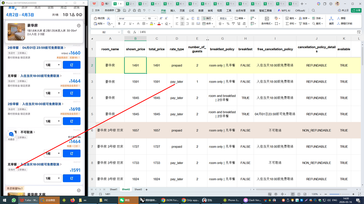The height and width of the screenshot is (204, 364).
Task: Click the green 分享 (Share) button
Action: point(356,10)
